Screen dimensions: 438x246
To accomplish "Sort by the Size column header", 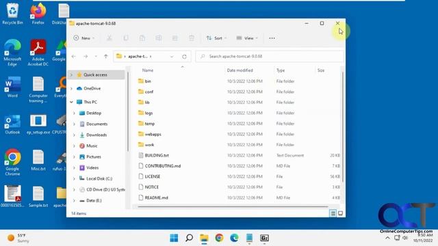I will tap(321, 70).
